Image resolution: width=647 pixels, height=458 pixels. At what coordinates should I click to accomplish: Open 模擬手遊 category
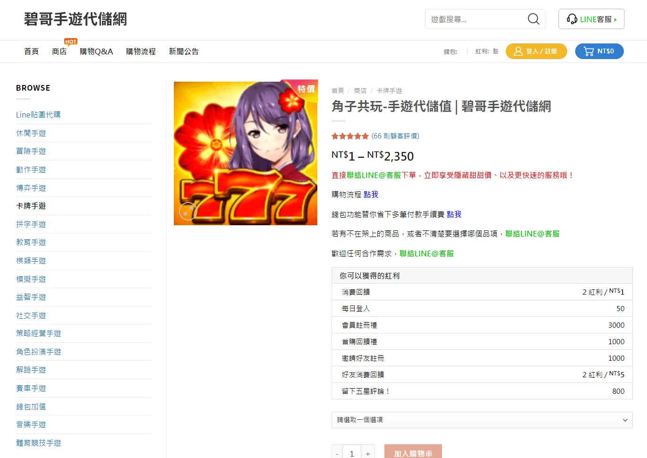click(31, 279)
